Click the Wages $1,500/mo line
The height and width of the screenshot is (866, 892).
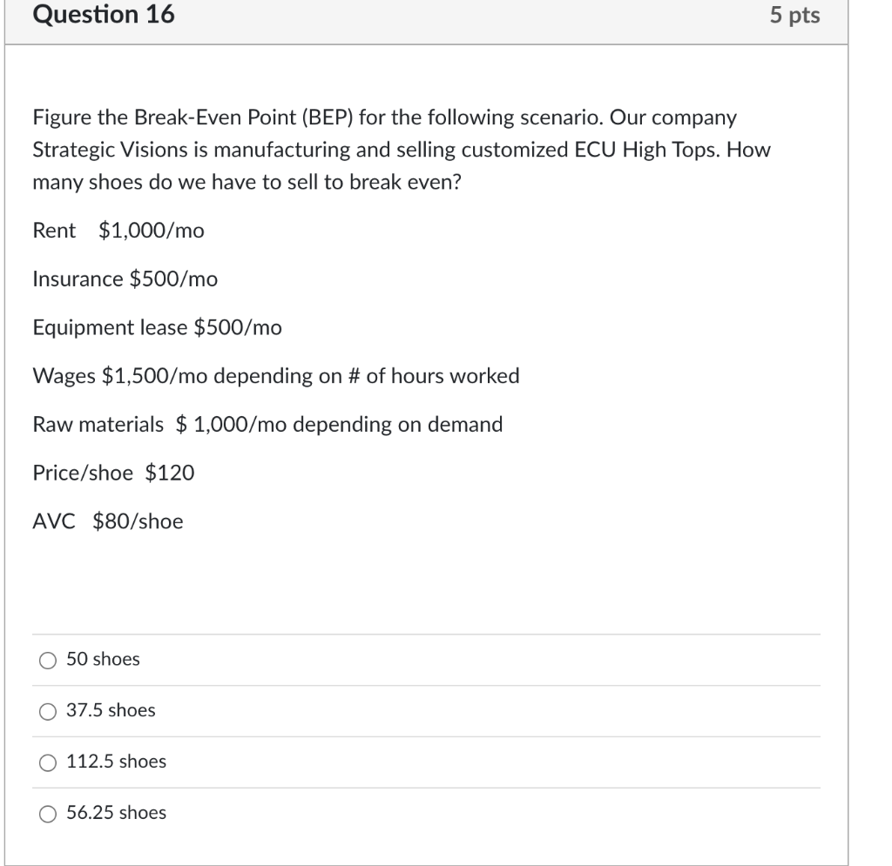(x=276, y=376)
